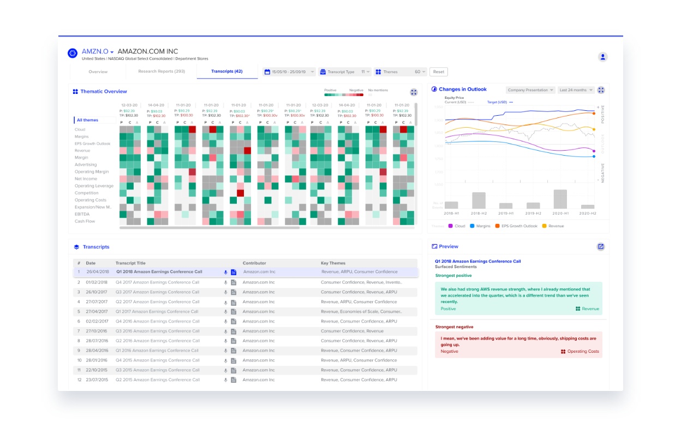681x427 pixels.
Task: Open document icon for Q4 2017 earnings call
Action: [233, 282]
